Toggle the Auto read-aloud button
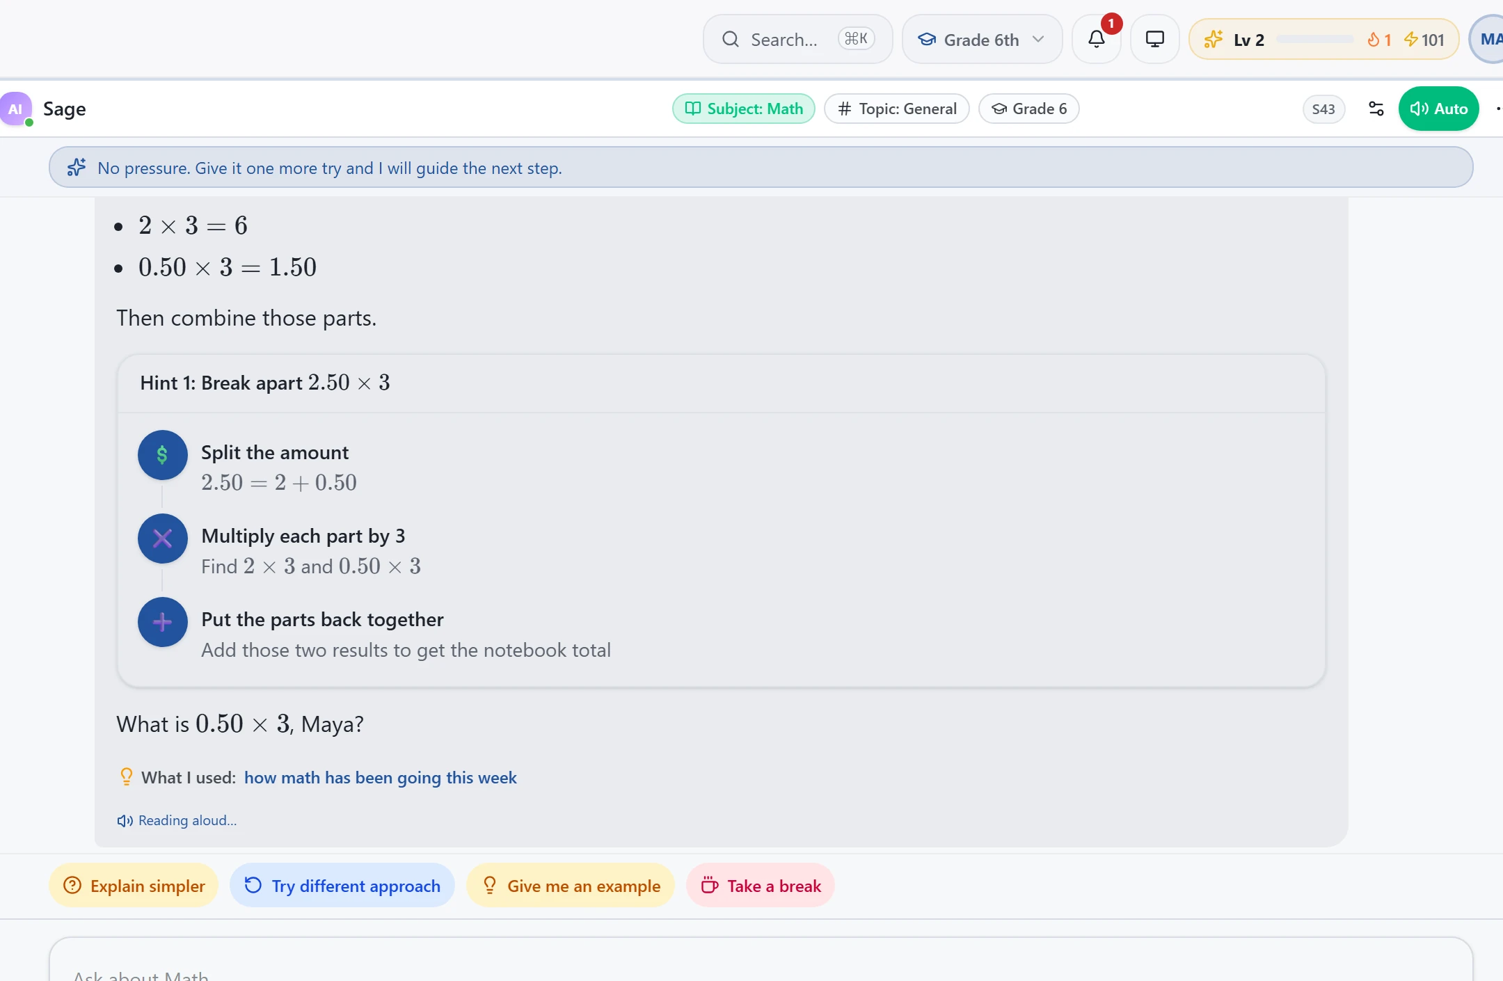This screenshot has width=1503, height=981. (x=1438, y=109)
